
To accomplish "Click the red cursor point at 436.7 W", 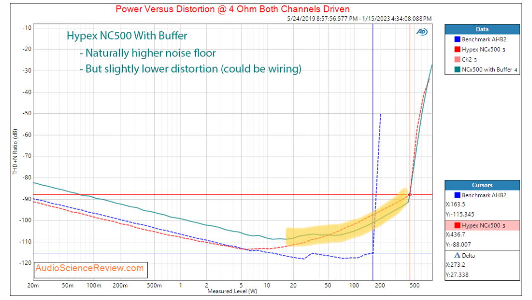I will pos(410,195).
